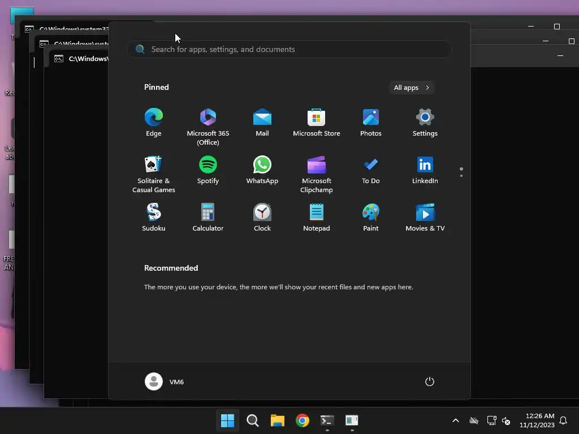Launch Movies & TV
This screenshot has width=579, height=434.
click(425, 218)
